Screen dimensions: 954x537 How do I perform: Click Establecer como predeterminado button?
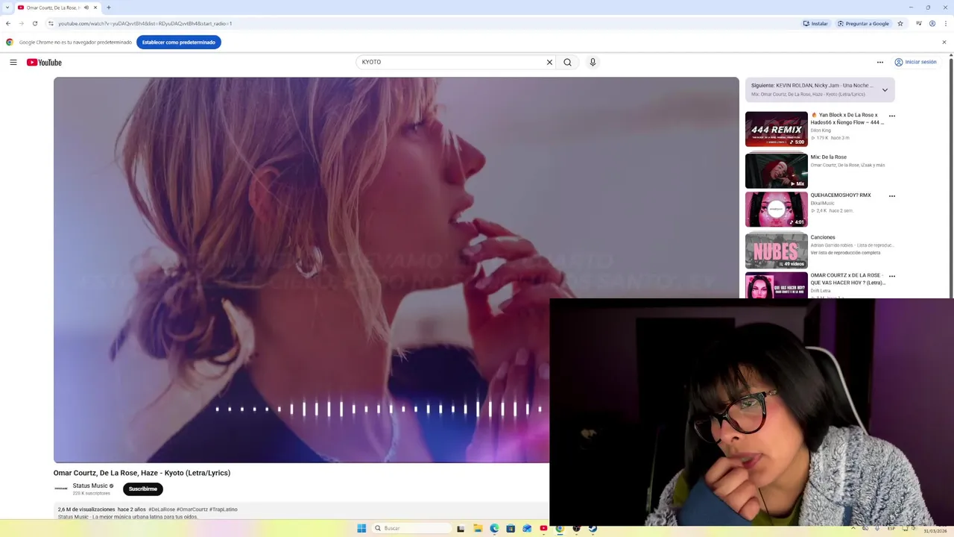pyautogui.click(x=179, y=43)
